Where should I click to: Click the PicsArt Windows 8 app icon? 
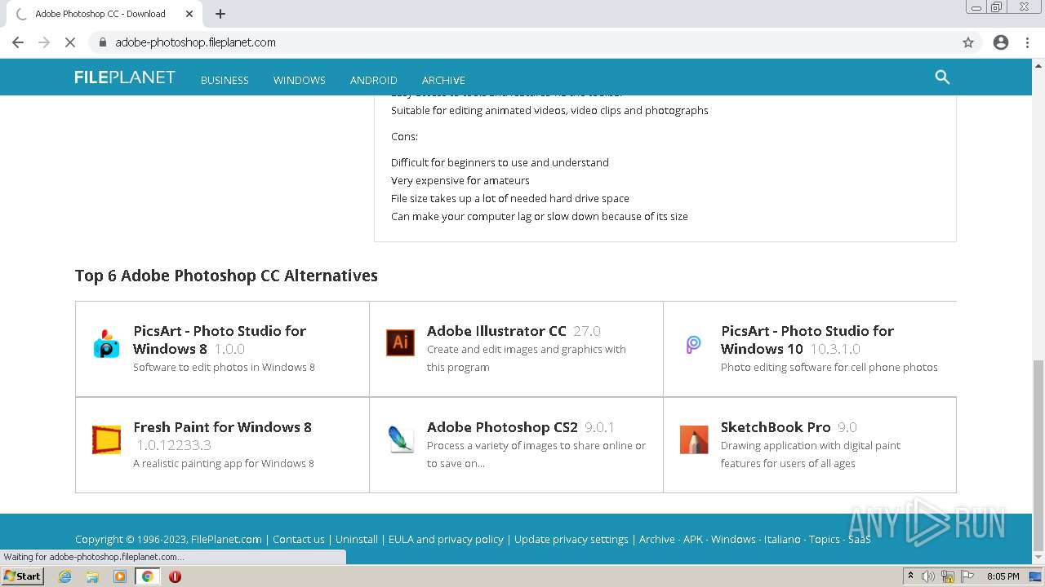click(106, 345)
